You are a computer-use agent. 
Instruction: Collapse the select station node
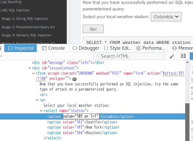tap(41, 111)
